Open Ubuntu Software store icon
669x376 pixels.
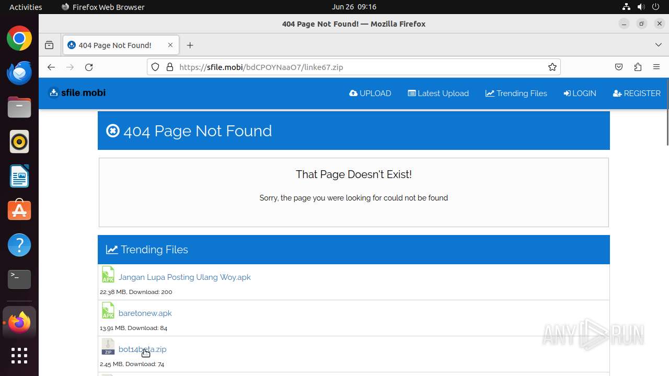tap(19, 210)
